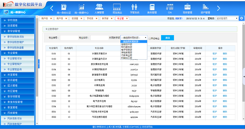The height and width of the screenshot is (129, 245).
Task: Open 专业管理添加 in the sidebar
Action: click(x=17, y=59)
